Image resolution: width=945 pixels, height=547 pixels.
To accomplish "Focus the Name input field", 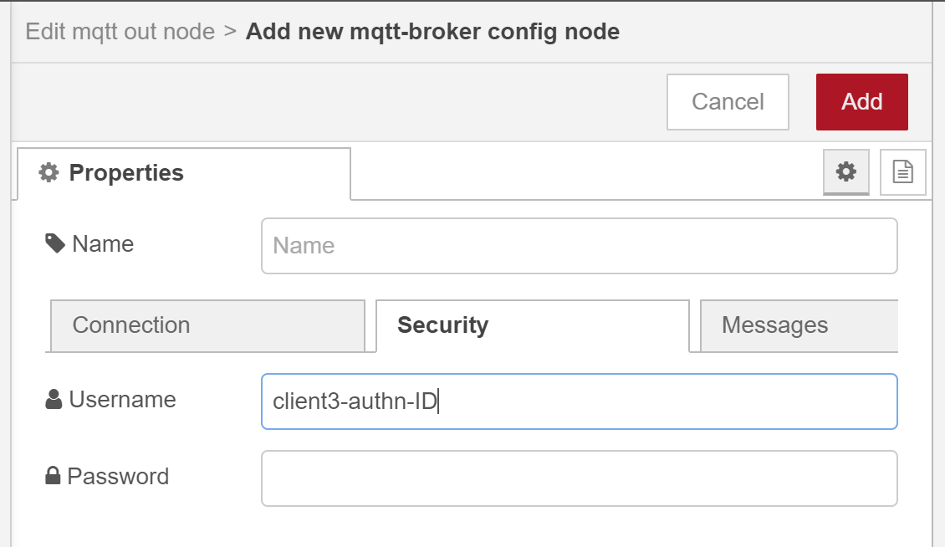I will pyautogui.click(x=579, y=245).
